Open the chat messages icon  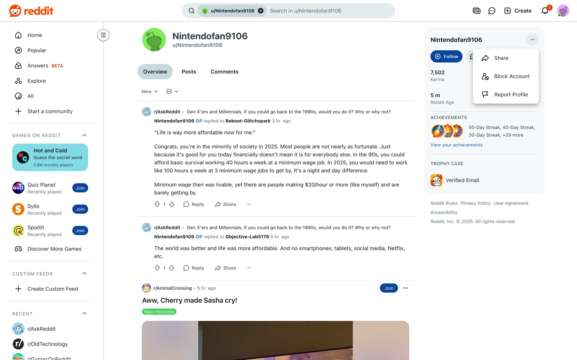[492, 11]
